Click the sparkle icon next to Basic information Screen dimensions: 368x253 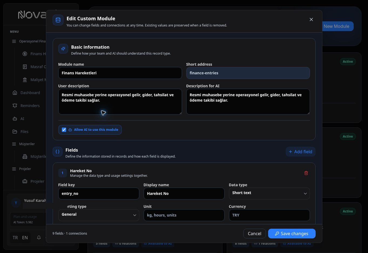63,49
